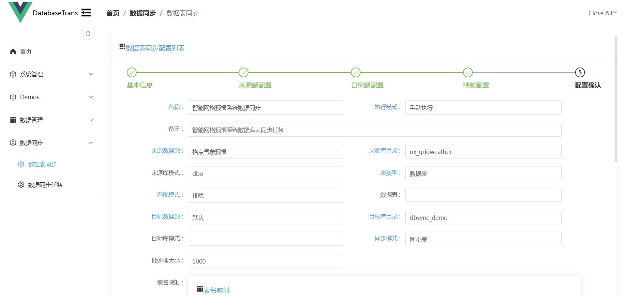The height and width of the screenshot is (304, 626).
Task: Click the grid icon before 表名映射 title
Action: pos(200,289)
